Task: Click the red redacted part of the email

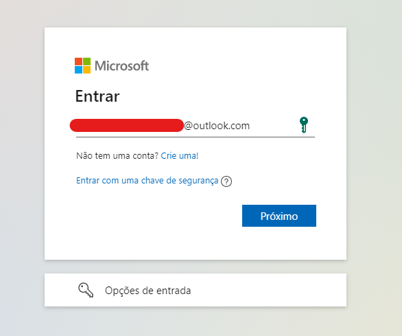Action: (127, 125)
